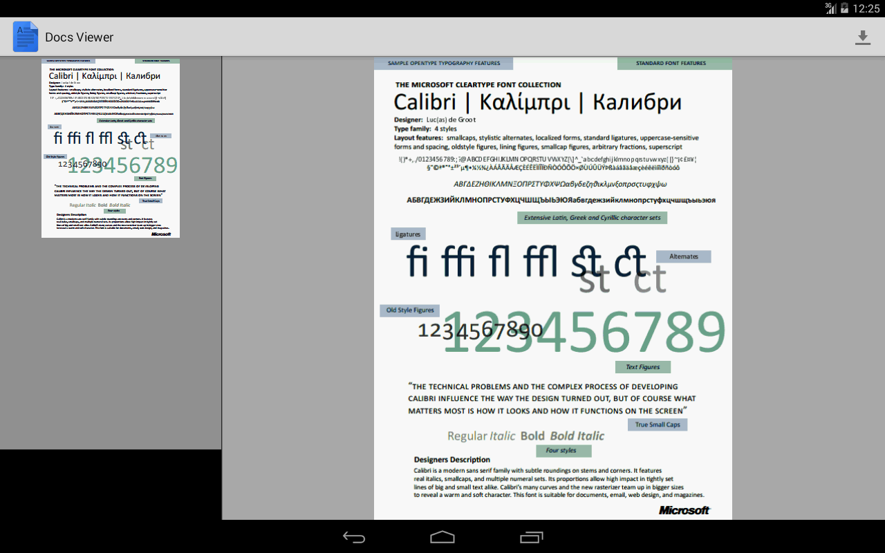Click the 'Alternates' label on main page
Image resolution: width=885 pixels, height=553 pixels.
tap(683, 256)
